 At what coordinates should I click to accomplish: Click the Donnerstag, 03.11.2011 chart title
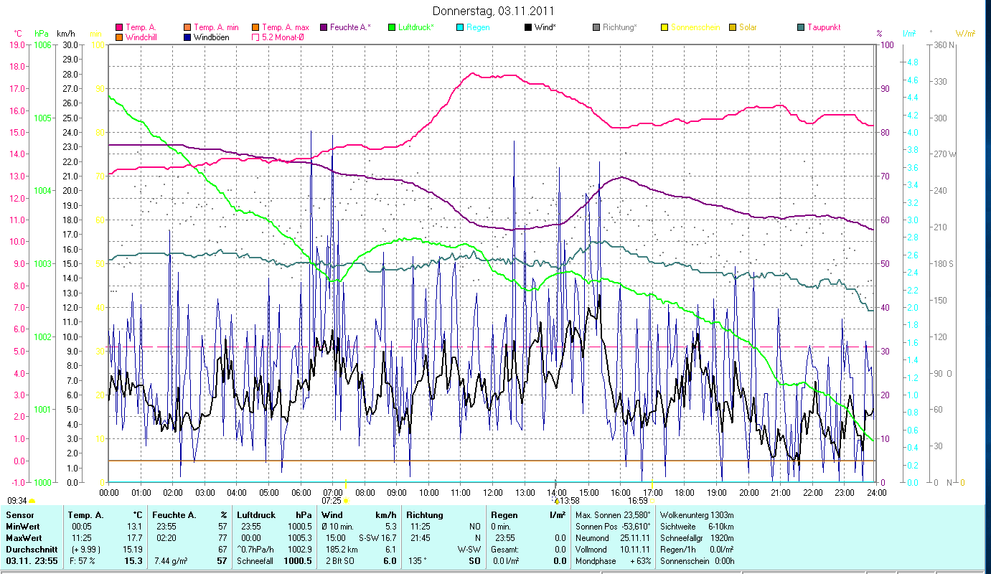pyautogui.click(x=494, y=11)
